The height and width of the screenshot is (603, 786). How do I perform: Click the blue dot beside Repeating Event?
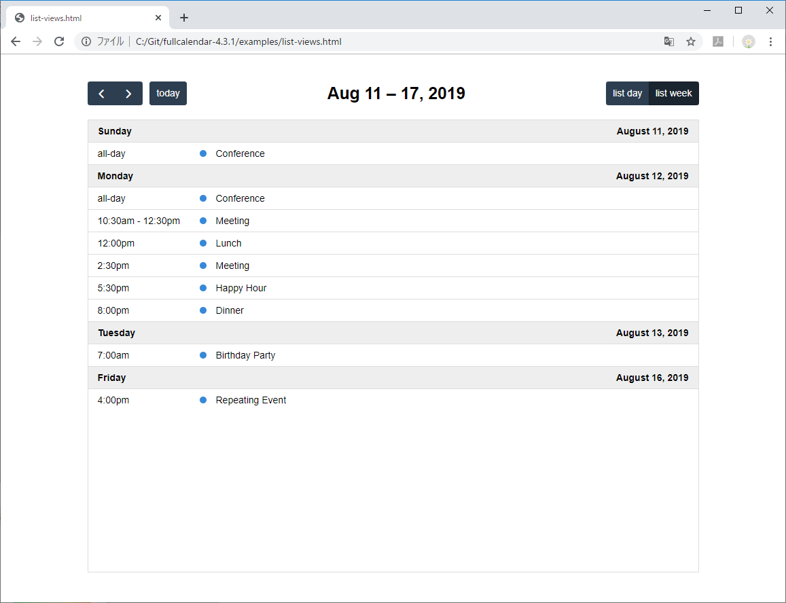tap(202, 399)
